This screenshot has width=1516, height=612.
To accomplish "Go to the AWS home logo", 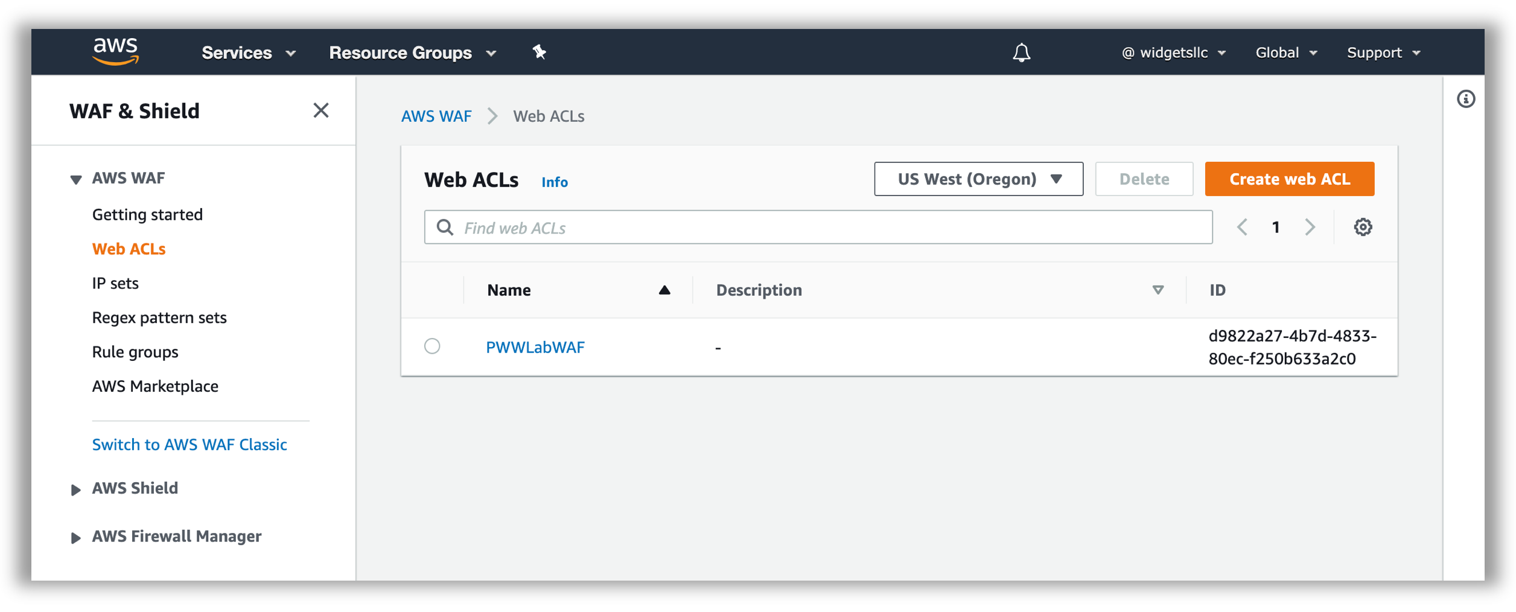I will click(x=115, y=51).
